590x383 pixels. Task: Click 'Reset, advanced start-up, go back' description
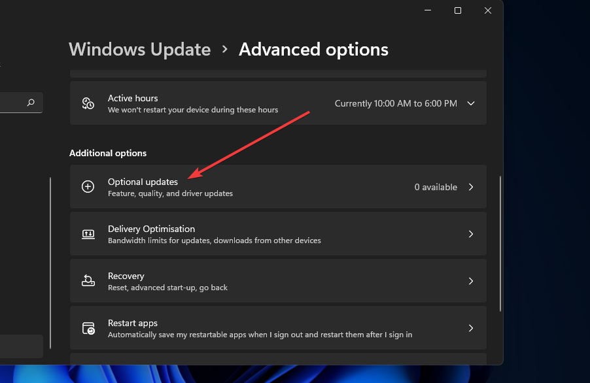168,288
